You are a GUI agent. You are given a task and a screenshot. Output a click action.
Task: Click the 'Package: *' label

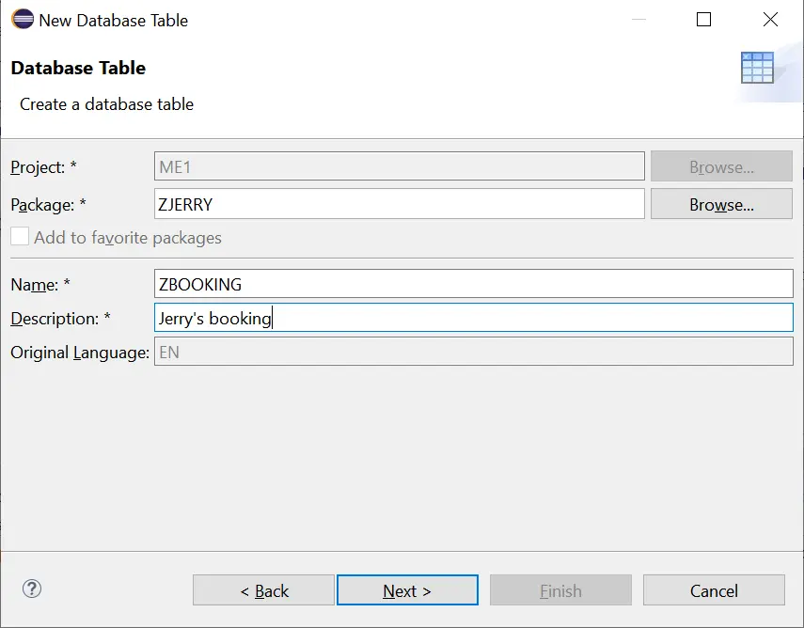48,205
